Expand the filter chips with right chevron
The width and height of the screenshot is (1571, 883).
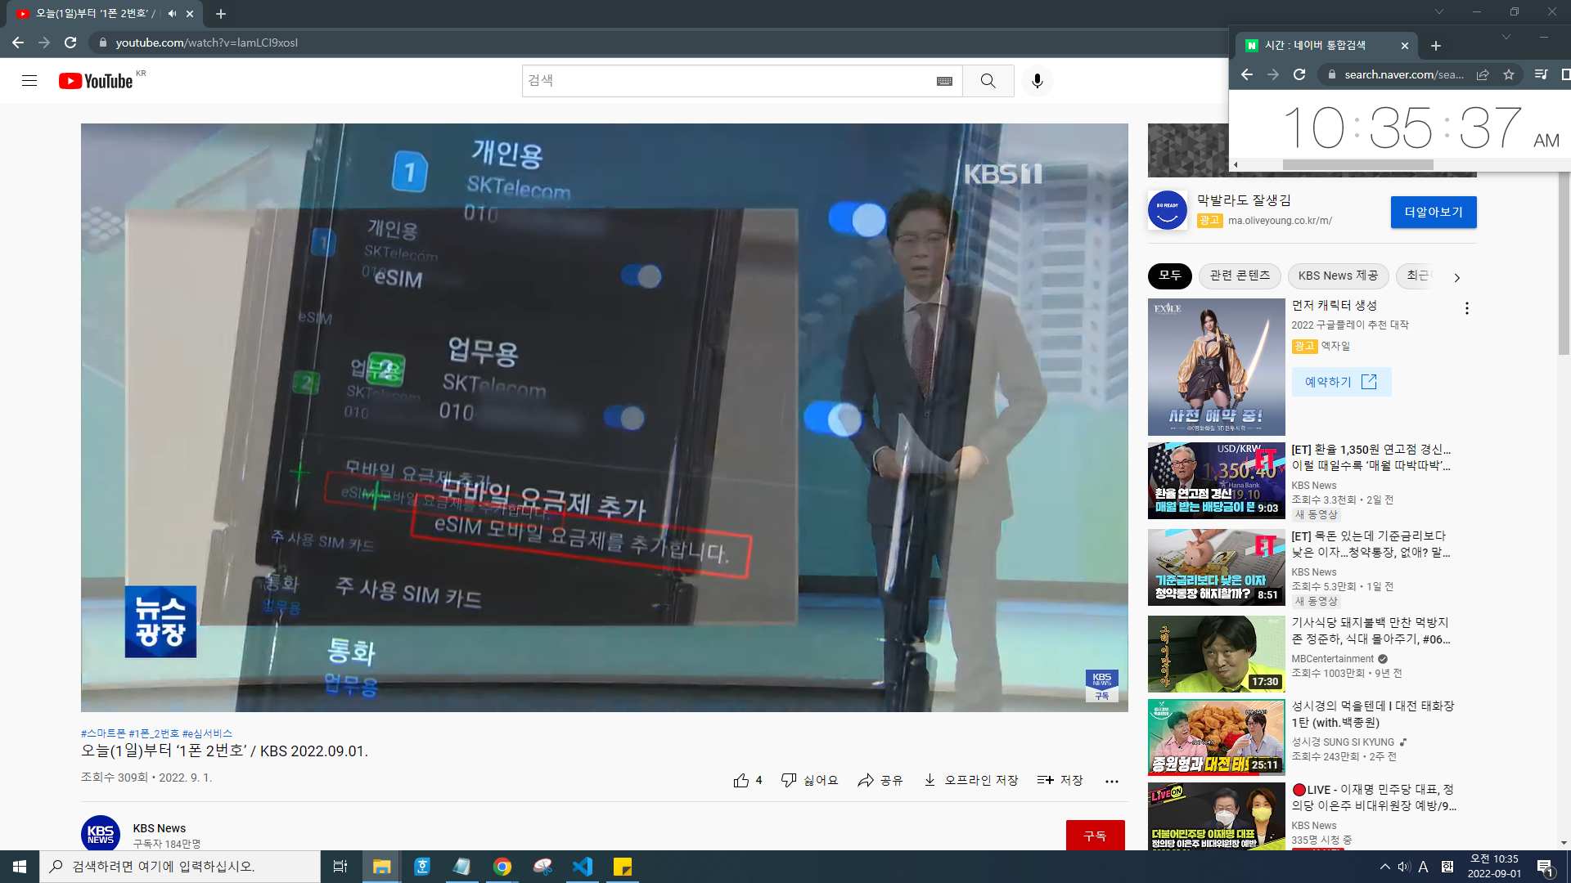(1456, 277)
